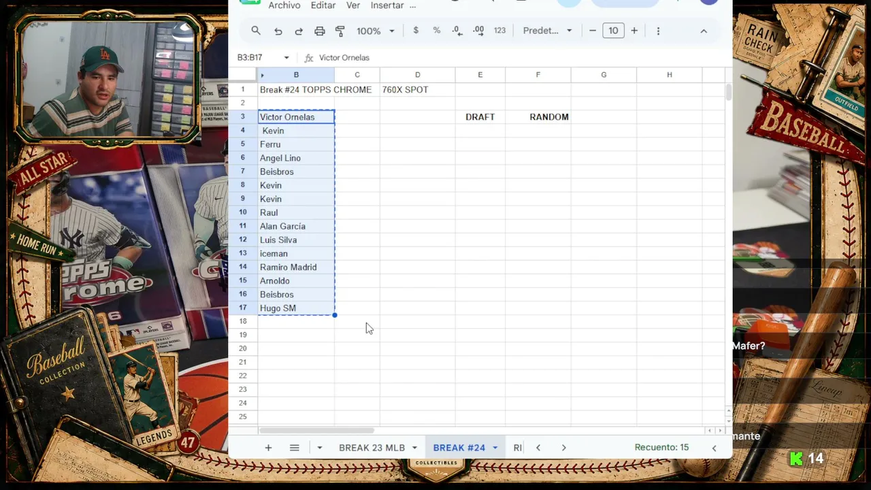
Task: Open the Recuento: 15 summary dropdown
Action: pos(661,447)
